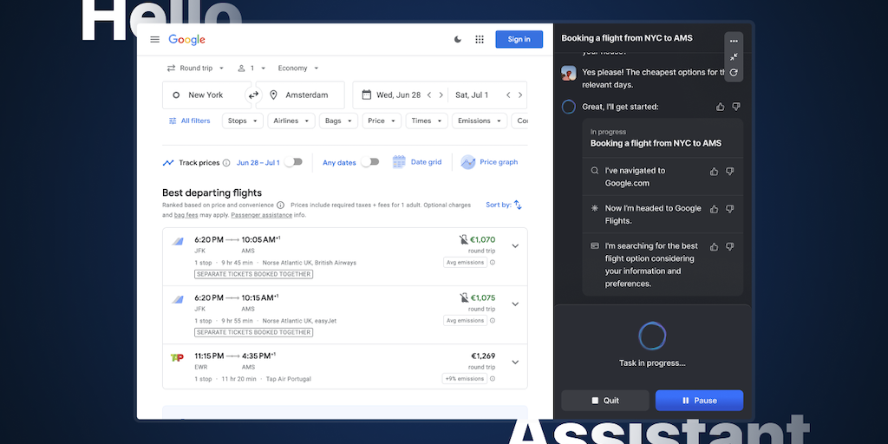
Task: Open the Google hamburger main menu
Action: click(x=154, y=39)
